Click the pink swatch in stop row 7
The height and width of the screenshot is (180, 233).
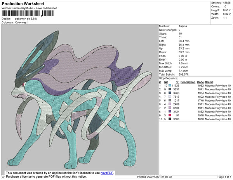pyautogui.click(x=170, y=108)
